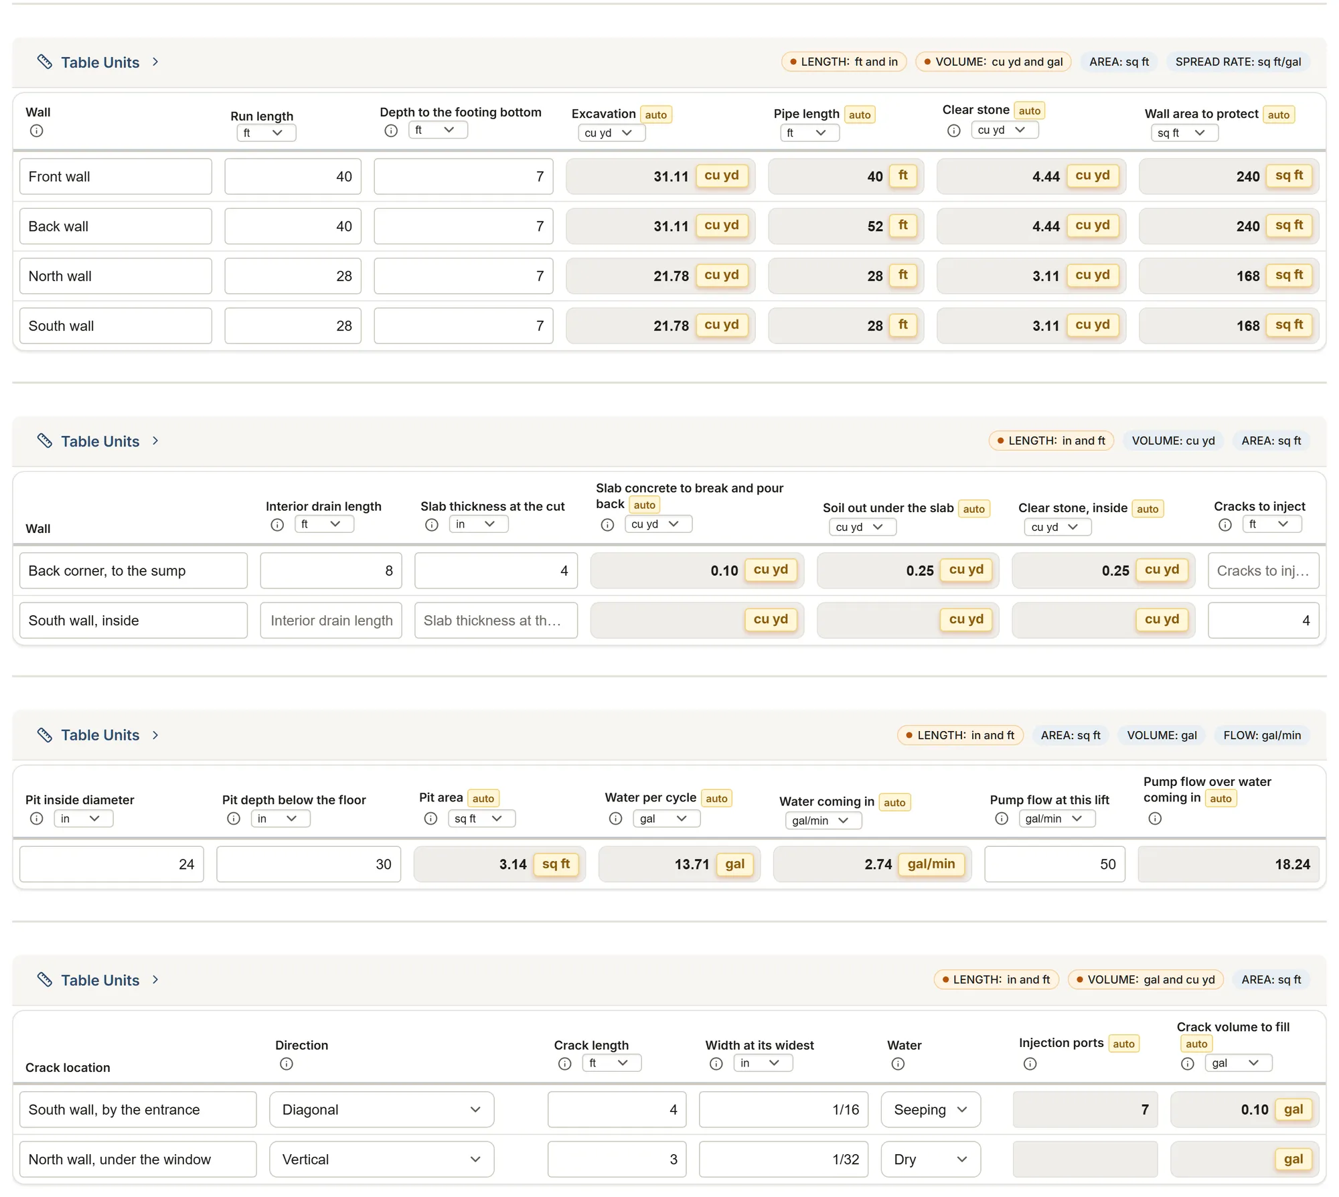Expand Table Units above the sump pit table
Viewport: 1339px width, 1197px height.
(98, 735)
